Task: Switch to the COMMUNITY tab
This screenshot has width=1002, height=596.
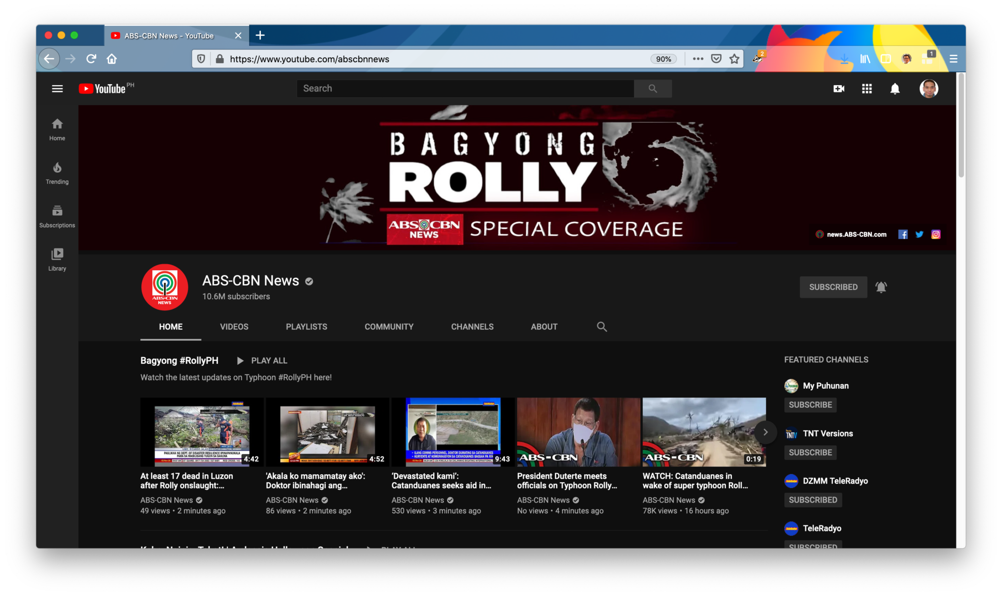Action: click(389, 327)
